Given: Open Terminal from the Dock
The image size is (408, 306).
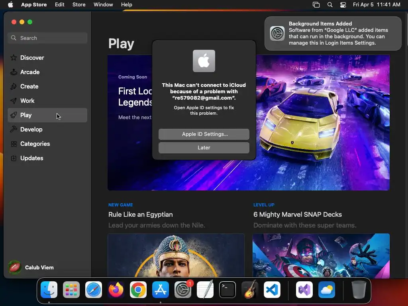Looking at the screenshot, I should click(228, 290).
